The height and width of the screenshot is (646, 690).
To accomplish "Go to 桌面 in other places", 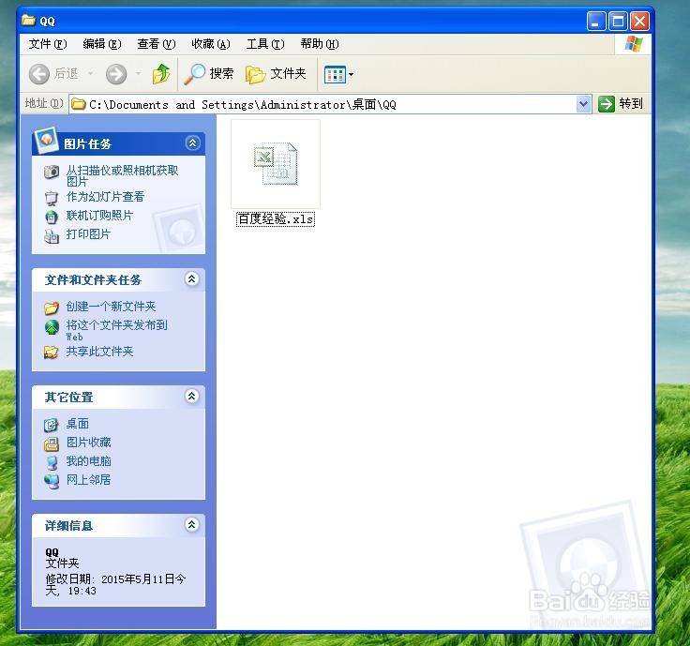I will 78,424.
